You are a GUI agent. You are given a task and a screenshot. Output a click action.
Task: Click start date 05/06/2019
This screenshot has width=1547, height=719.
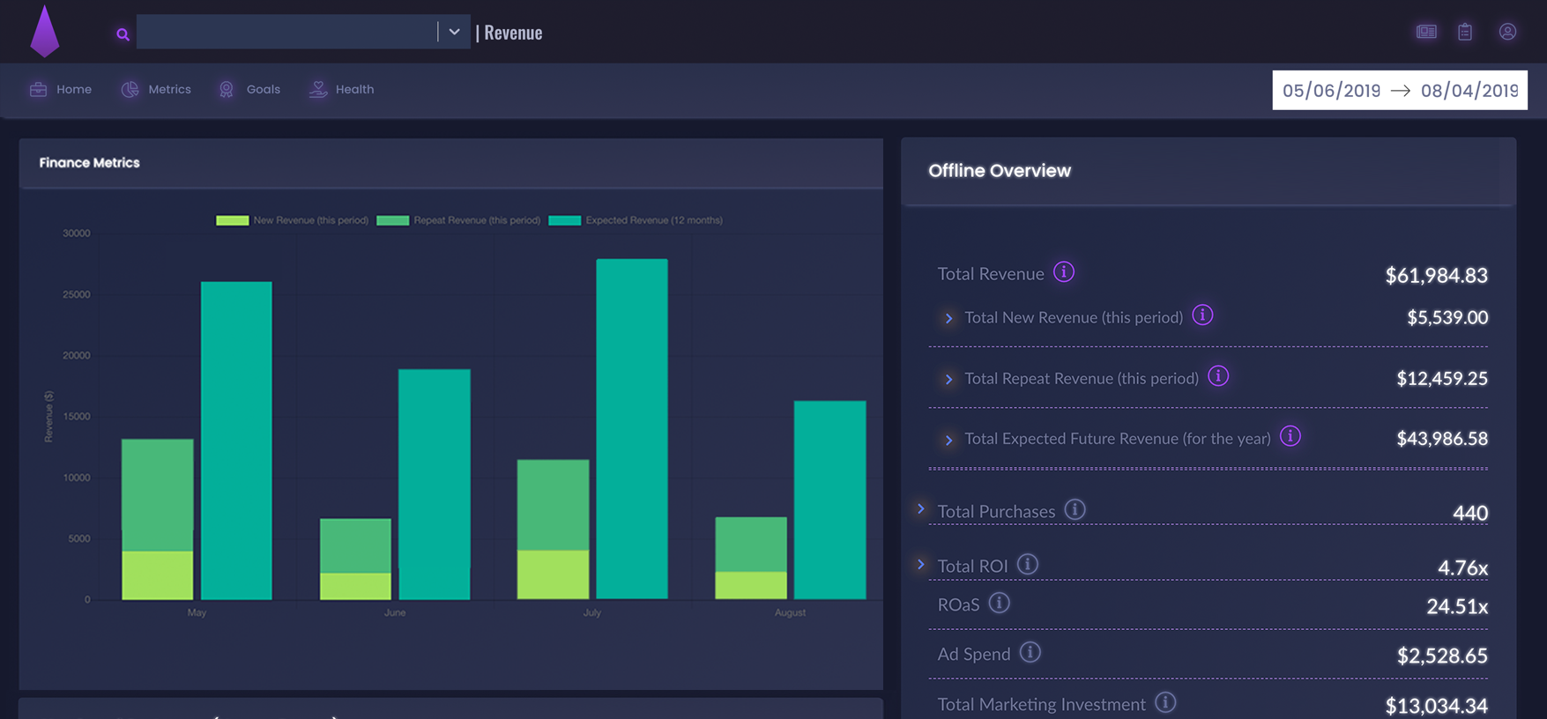[1331, 91]
